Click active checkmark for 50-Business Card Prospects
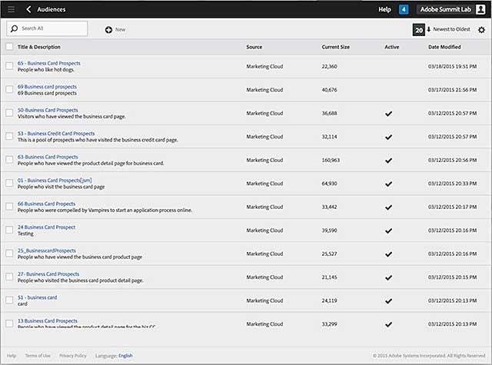 tap(388, 114)
